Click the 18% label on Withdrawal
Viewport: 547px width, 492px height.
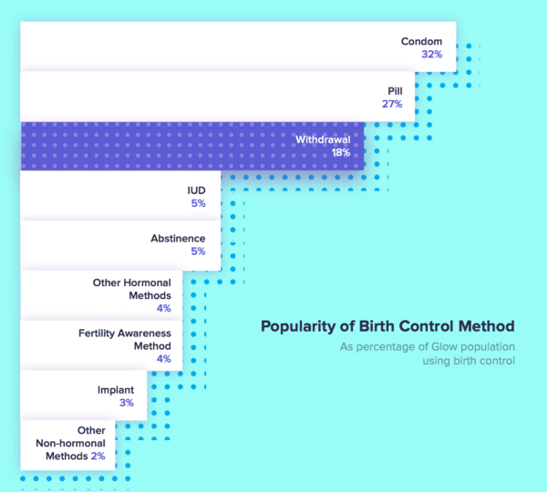coord(342,153)
